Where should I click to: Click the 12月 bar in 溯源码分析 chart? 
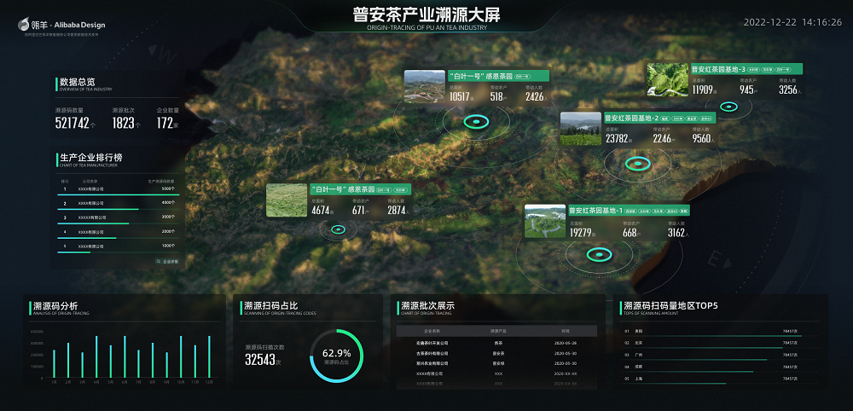click(209, 357)
